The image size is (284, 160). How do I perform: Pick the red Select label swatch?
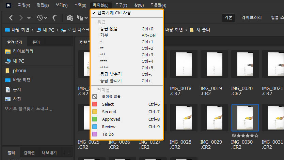coord(95,104)
